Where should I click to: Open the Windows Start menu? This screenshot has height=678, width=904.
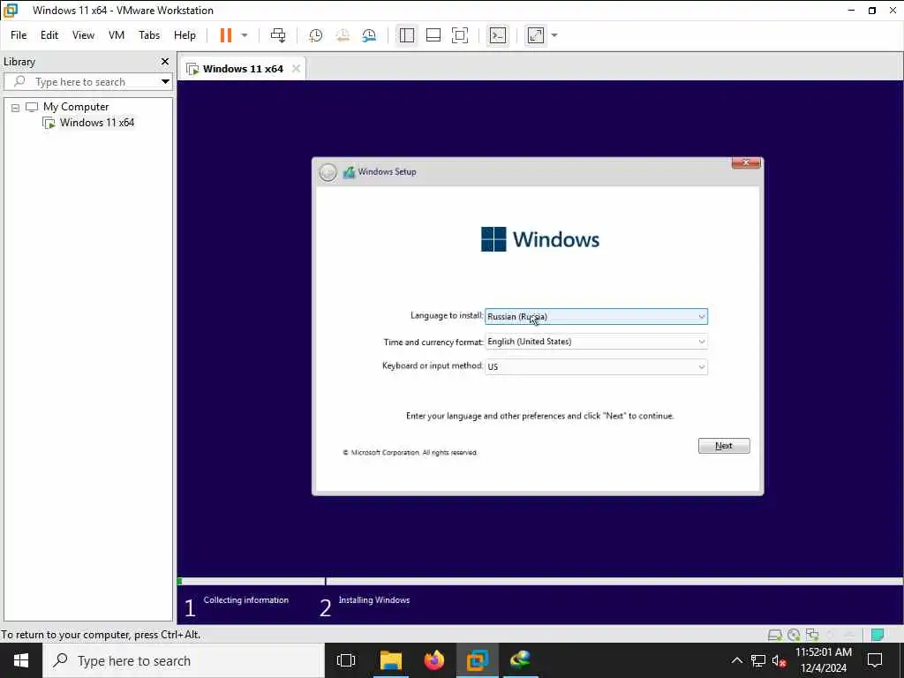pos(21,660)
